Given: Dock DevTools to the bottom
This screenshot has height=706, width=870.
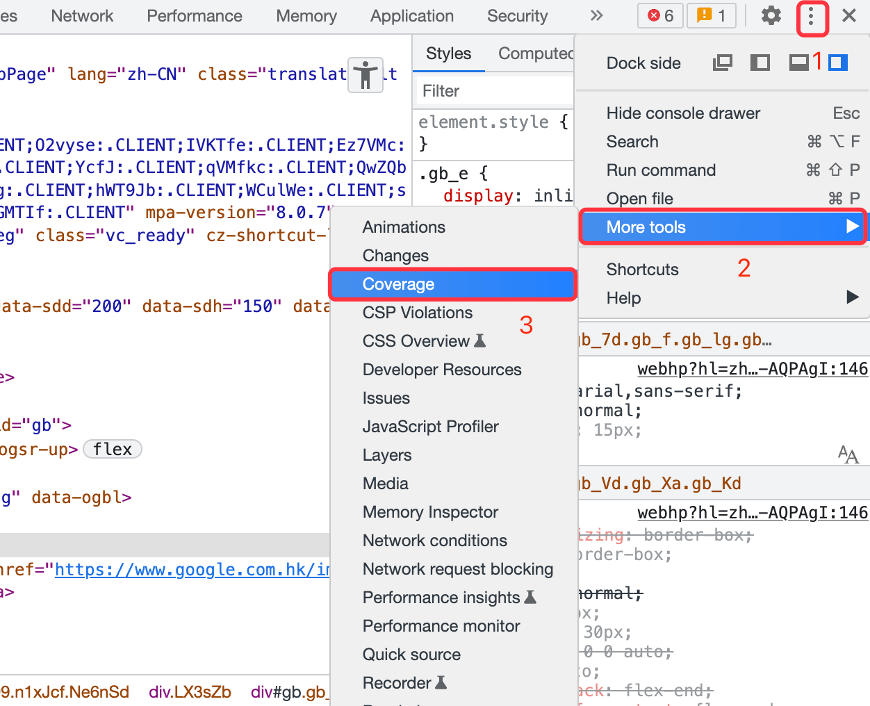Looking at the screenshot, I should (799, 63).
